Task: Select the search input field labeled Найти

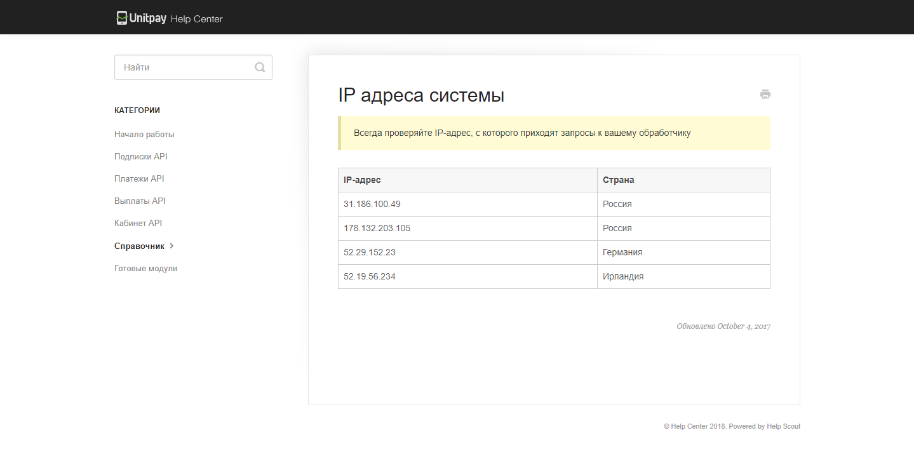Action: pos(184,67)
